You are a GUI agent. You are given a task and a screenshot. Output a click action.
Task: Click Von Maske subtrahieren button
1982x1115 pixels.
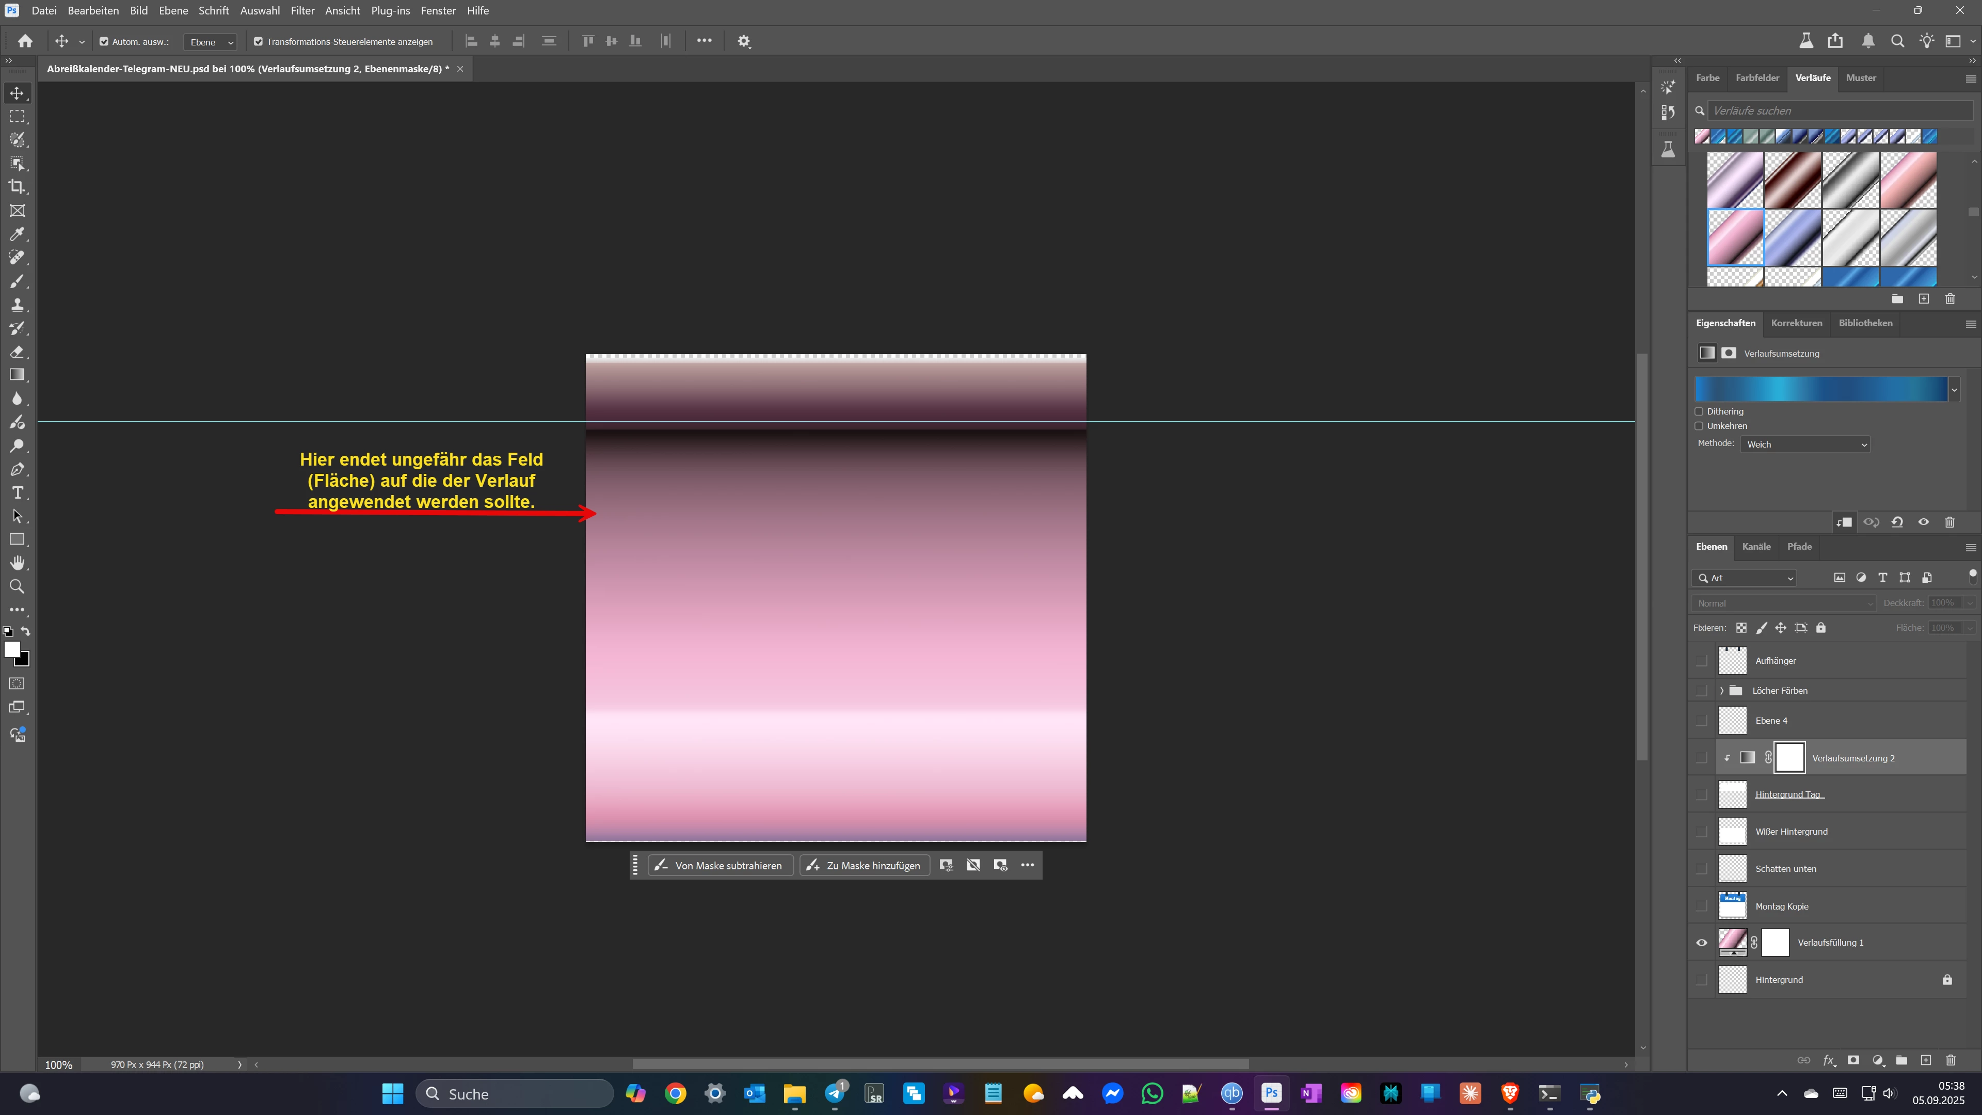pos(720,866)
